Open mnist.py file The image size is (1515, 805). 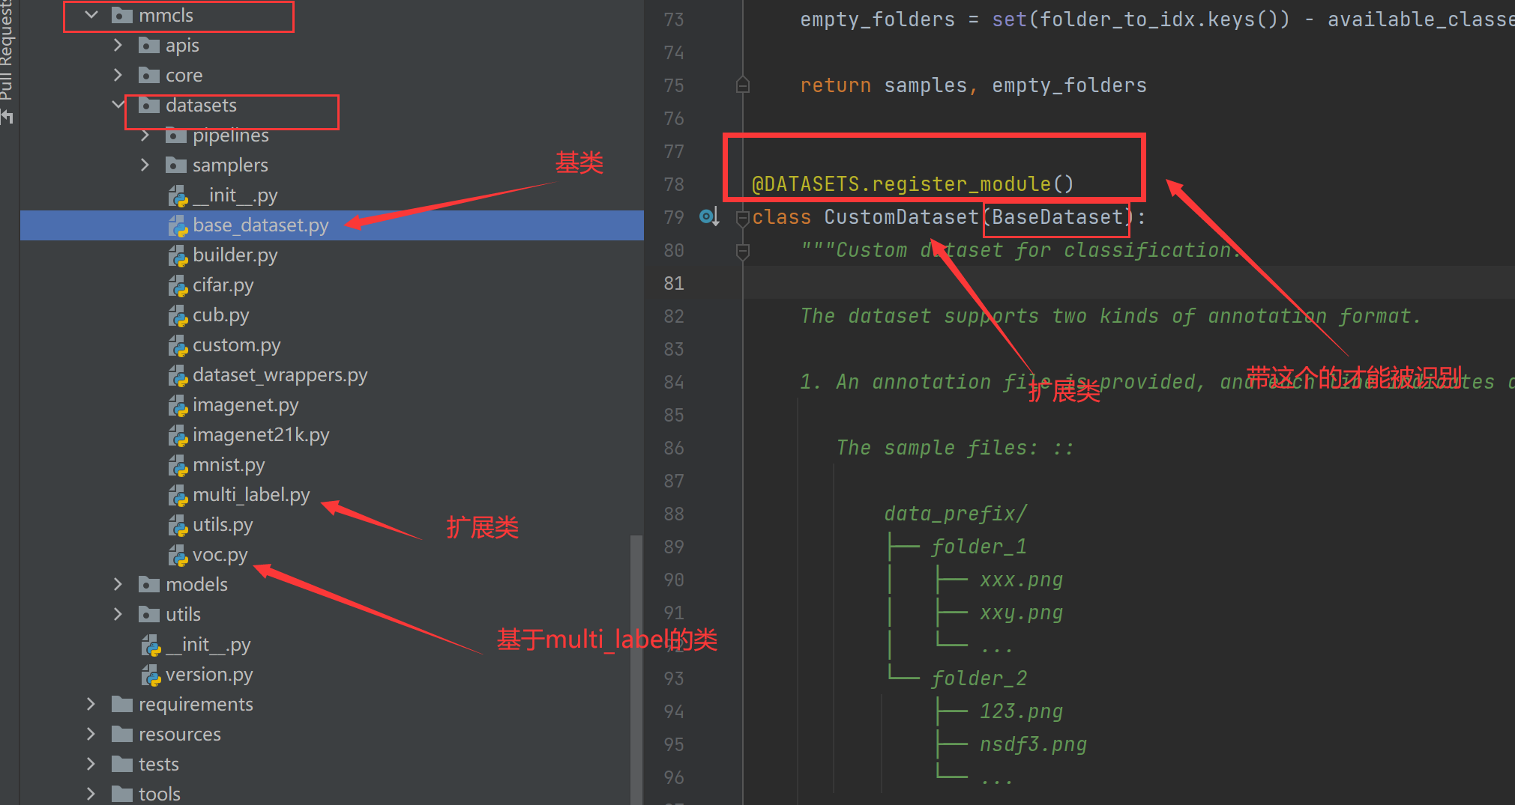(x=229, y=465)
